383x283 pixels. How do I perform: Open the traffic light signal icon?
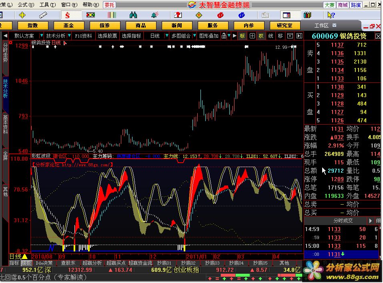tap(90, 15)
